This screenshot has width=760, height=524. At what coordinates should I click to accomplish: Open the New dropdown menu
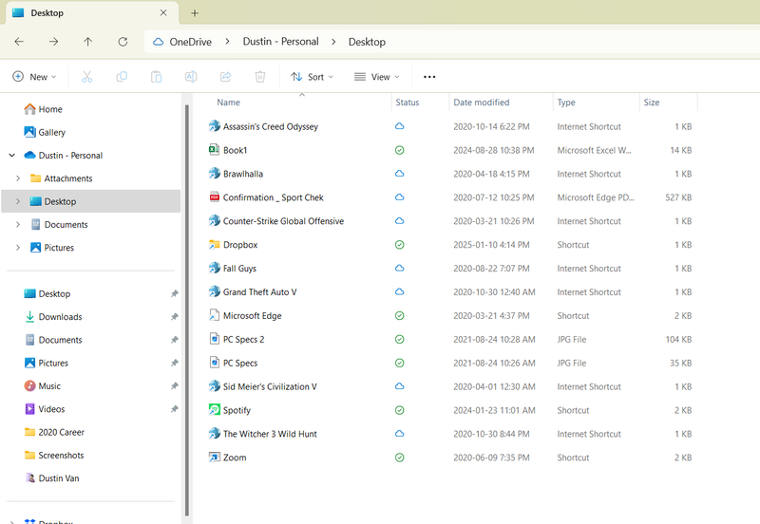(34, 77)
